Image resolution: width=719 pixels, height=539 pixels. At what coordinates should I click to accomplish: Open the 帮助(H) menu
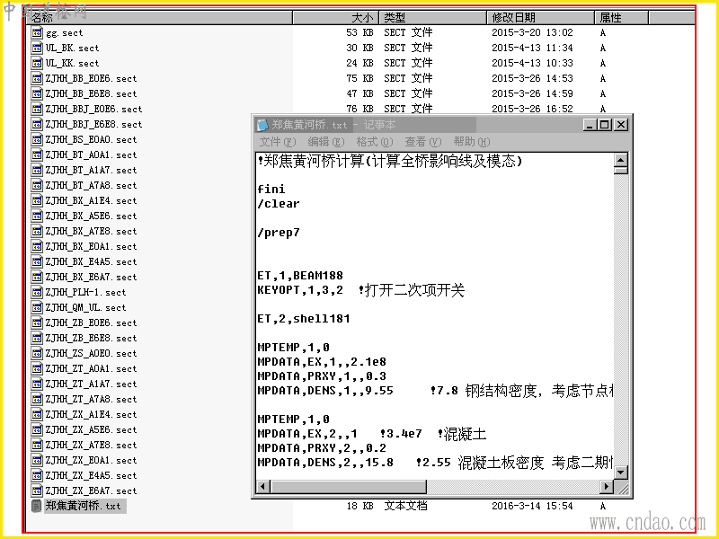coord(471,142)
